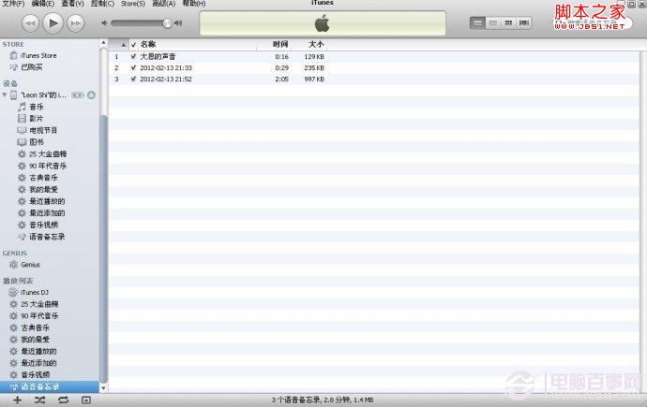The height and width of the screenshot is (407, 647).
Task: Open 古典音乐 in the playlists section
Action: coord(35,328)
